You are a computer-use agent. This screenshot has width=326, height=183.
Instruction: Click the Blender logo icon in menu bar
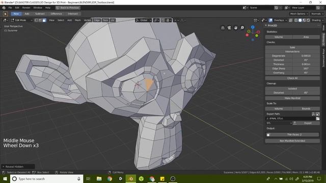pyautogui.click(x=4, y=8)
